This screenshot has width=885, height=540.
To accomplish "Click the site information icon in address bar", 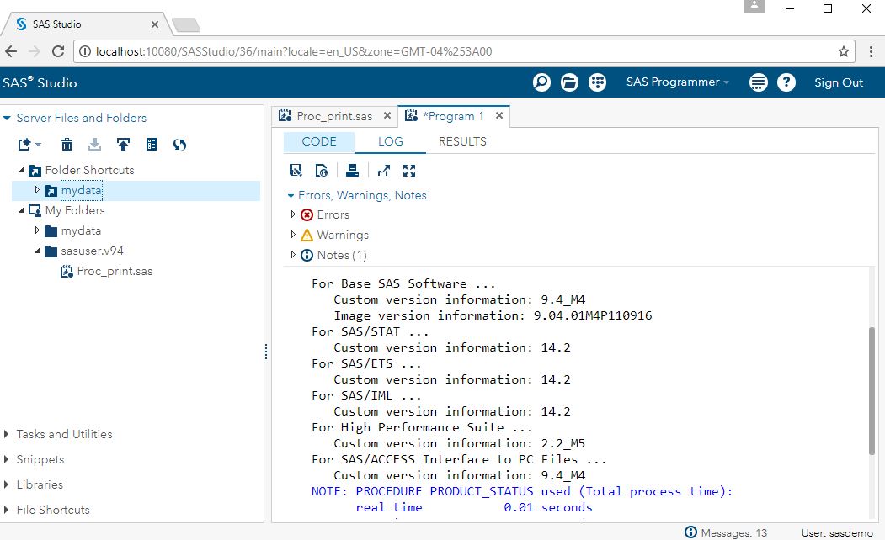I will 85,51.
